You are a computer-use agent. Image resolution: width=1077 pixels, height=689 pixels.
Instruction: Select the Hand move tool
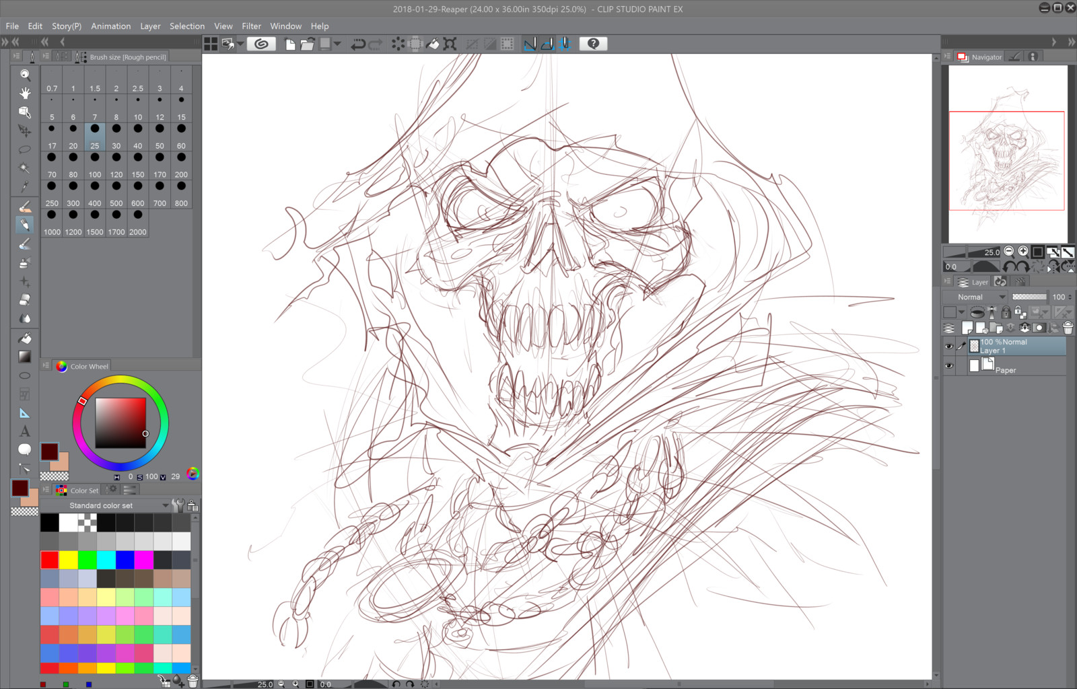[x=25, y=93]
